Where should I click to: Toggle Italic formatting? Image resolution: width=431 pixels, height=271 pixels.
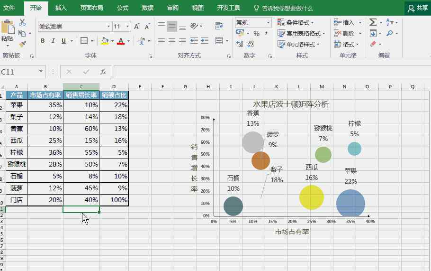coord(53,41)
